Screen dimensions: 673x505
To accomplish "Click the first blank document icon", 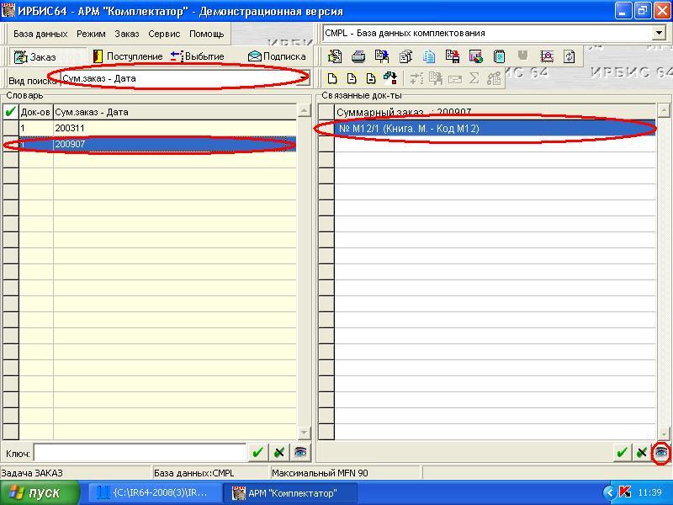I will click(x=332, y=78).
